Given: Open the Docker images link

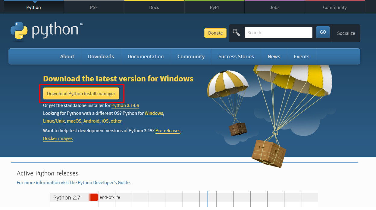Looking at the screenshot, I should tap(58, 138).
